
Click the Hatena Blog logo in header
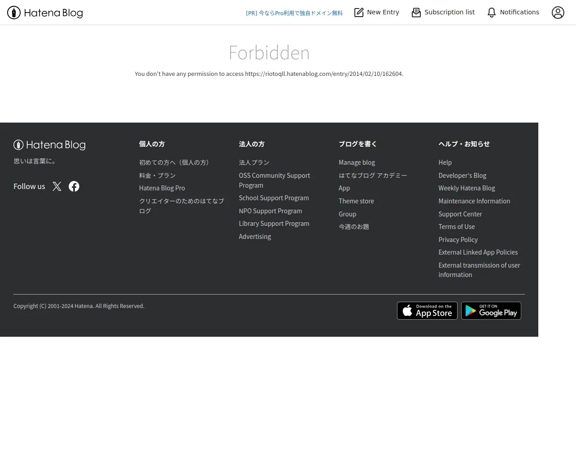[45, 13]
